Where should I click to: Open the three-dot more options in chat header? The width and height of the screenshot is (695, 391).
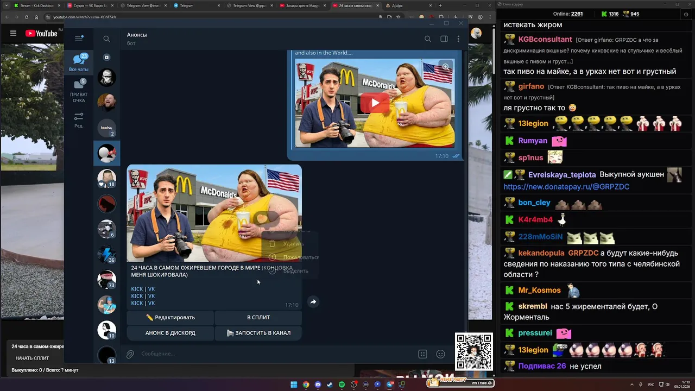click(458, 39)
